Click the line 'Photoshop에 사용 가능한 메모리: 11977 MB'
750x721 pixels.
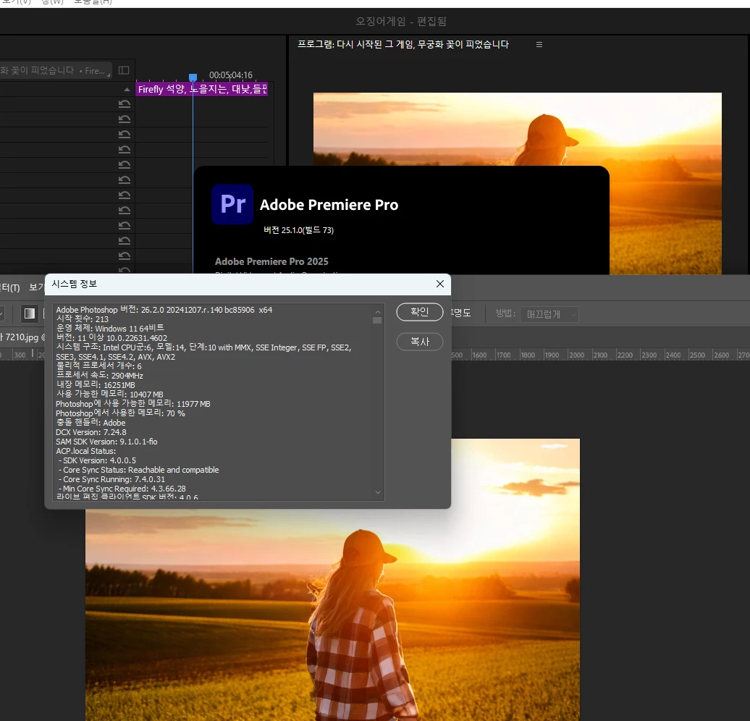[x=133, y=404]
